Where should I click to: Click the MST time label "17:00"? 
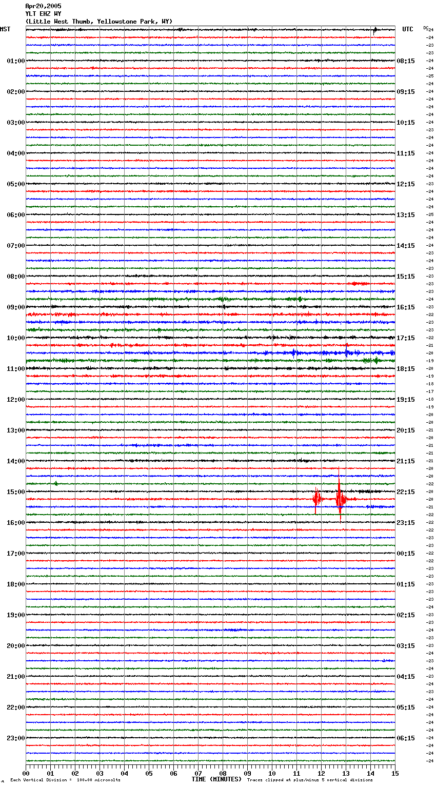click(16, 554)
